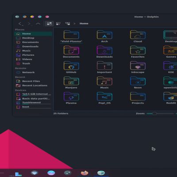
Task: Click the purple-green window button in title bar
Action: pos(40,17)
